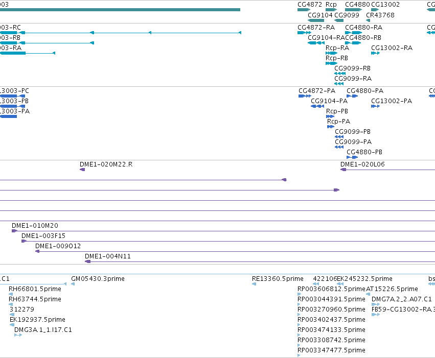Screen dimensions: 435x358
Task: Select the CG9104 gene label
Action: click(320, 15)
